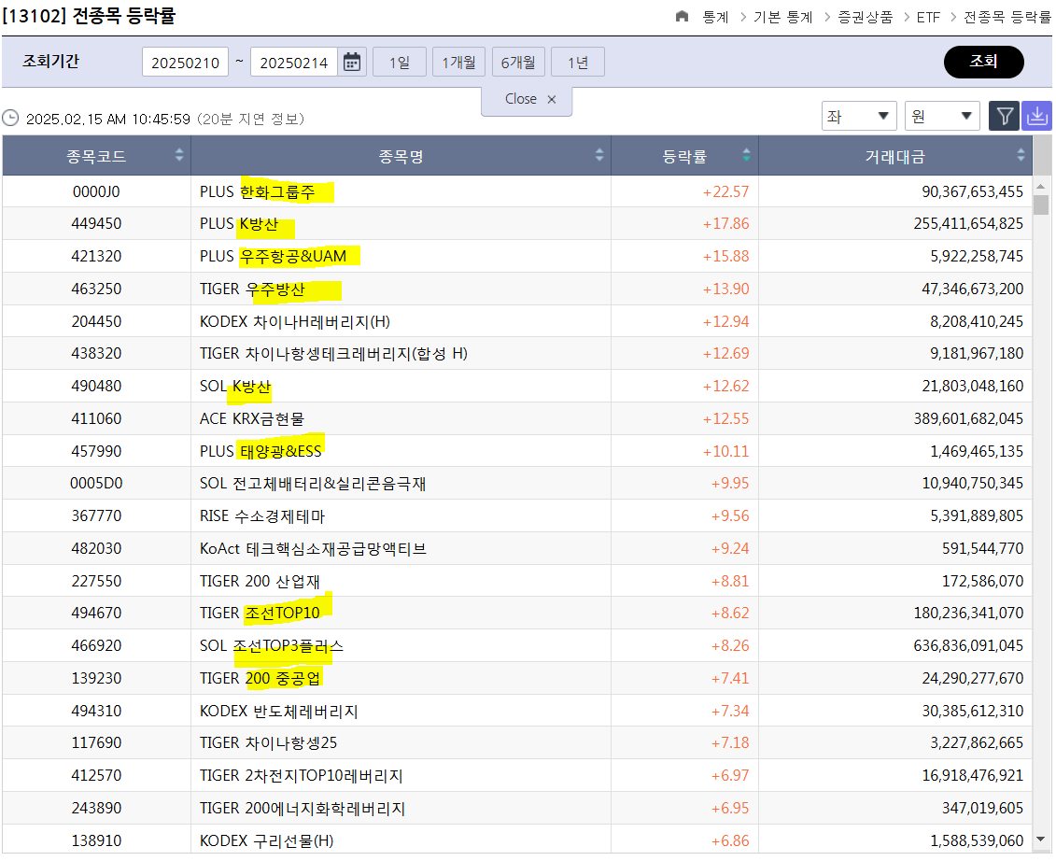Screen dimensions: 1056x861
Task: Expand the 원 currency unit dropdown
Action: [942, 116]
